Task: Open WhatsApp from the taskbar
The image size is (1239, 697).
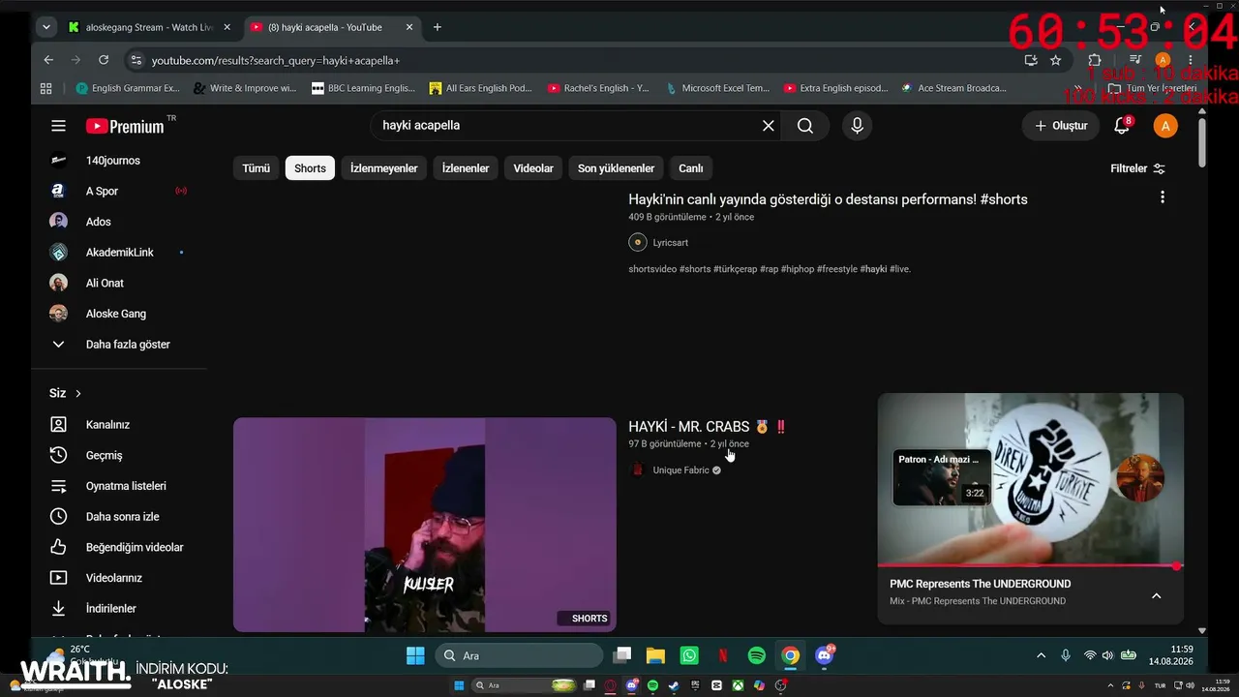Action: [689, 655]
